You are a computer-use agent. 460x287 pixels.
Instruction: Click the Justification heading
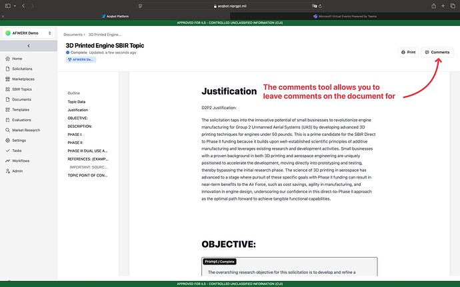click(229, 91)
